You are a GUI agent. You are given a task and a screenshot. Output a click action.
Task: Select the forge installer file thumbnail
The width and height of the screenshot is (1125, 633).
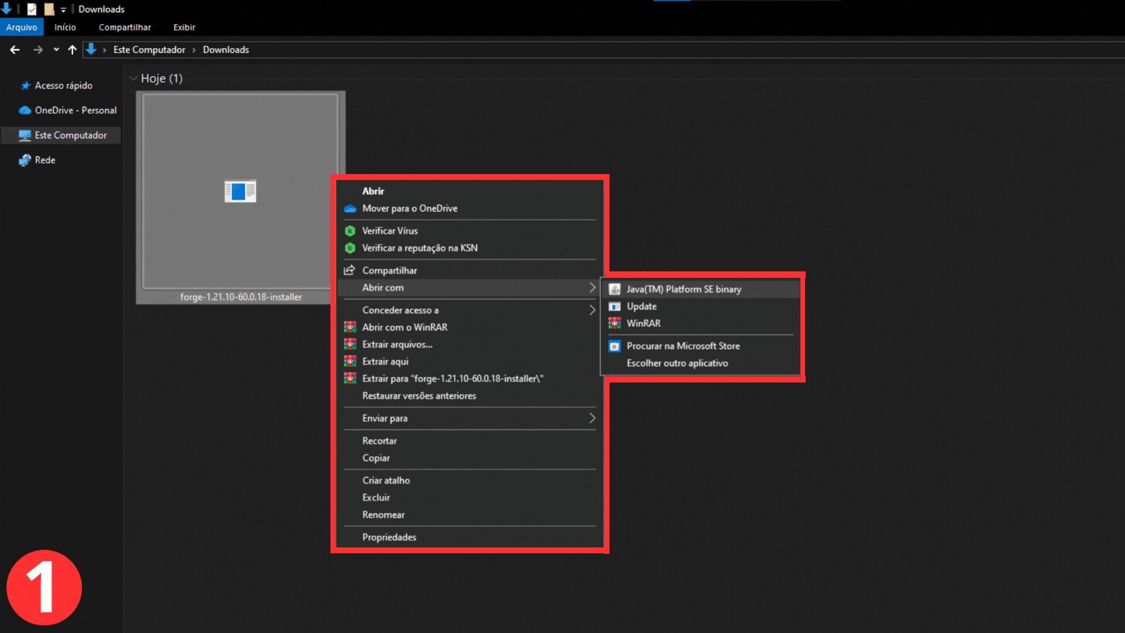pyautogui.click(x=240, y=193)
